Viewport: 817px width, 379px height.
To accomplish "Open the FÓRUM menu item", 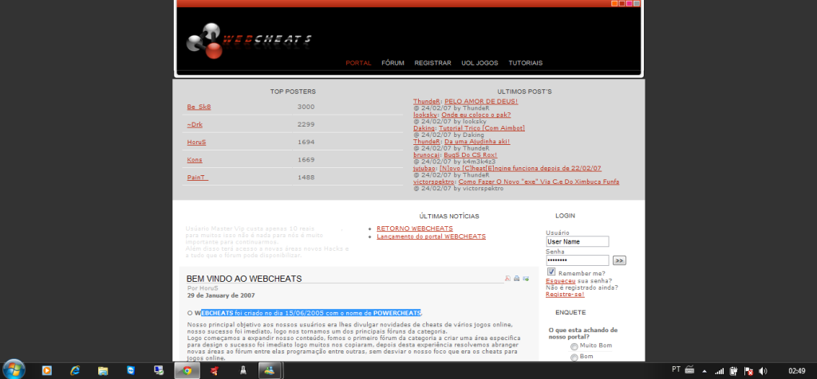I will [x=393, y=63].
